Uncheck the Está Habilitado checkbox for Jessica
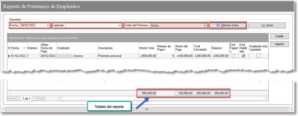The image size is (298, 116). (243, 56)
